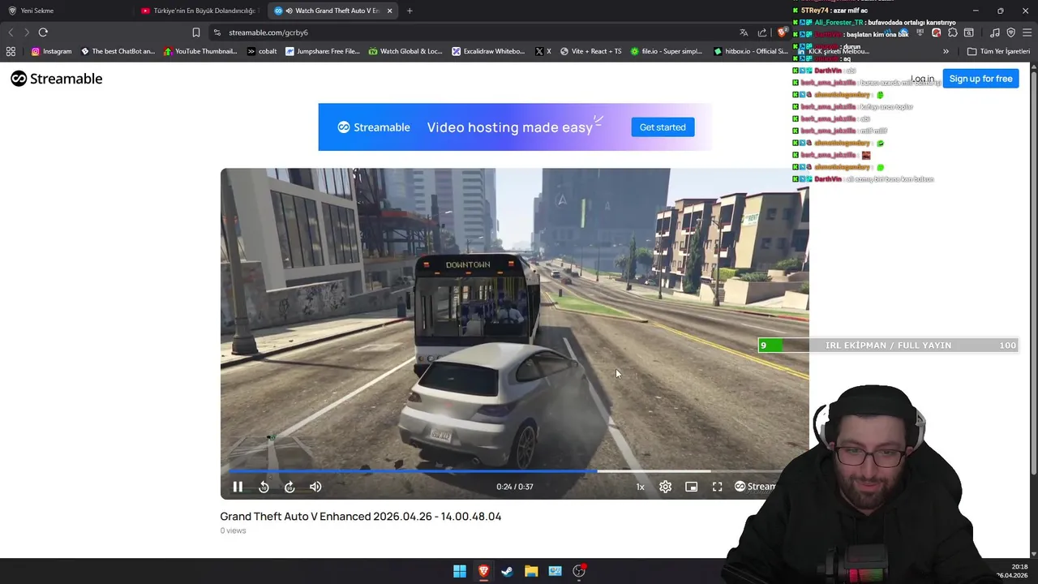Open Jumpshare: Free File bookmark
Viewport: 1038px width, 584px height.
coord(322,51)
